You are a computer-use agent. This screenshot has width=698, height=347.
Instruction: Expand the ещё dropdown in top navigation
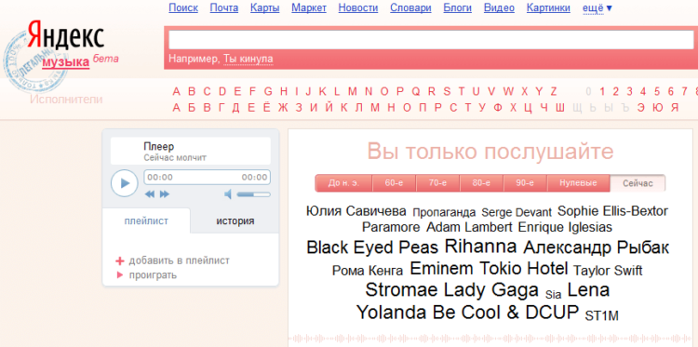597,8
